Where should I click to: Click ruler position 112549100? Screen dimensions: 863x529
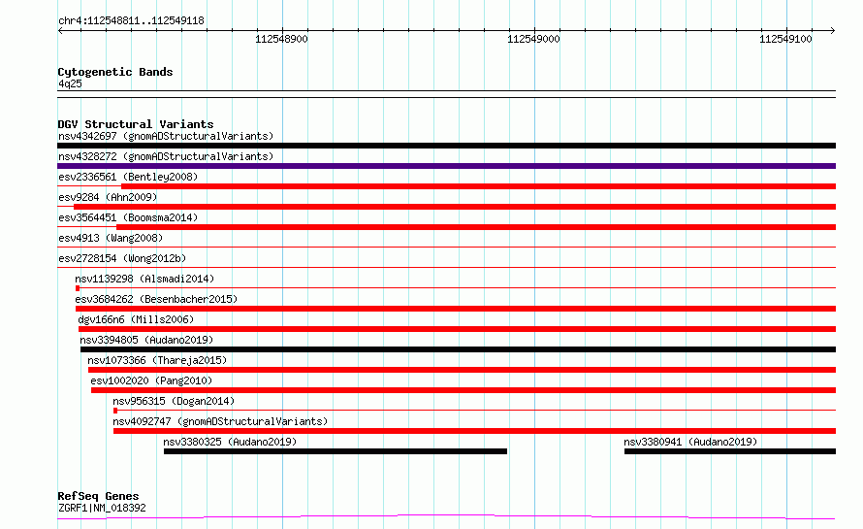click(785, 39)
